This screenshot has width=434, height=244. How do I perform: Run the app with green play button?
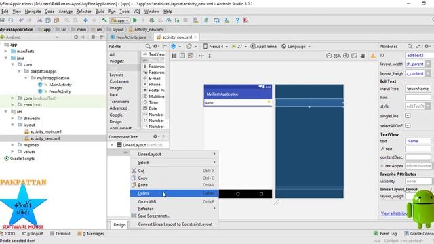(x=135, y=20)
